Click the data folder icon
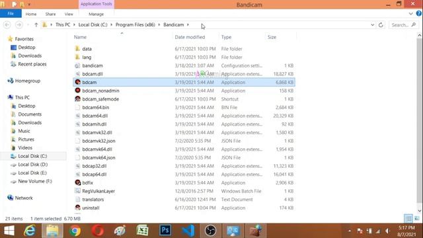The image size is (423, 238). point(78,48)
